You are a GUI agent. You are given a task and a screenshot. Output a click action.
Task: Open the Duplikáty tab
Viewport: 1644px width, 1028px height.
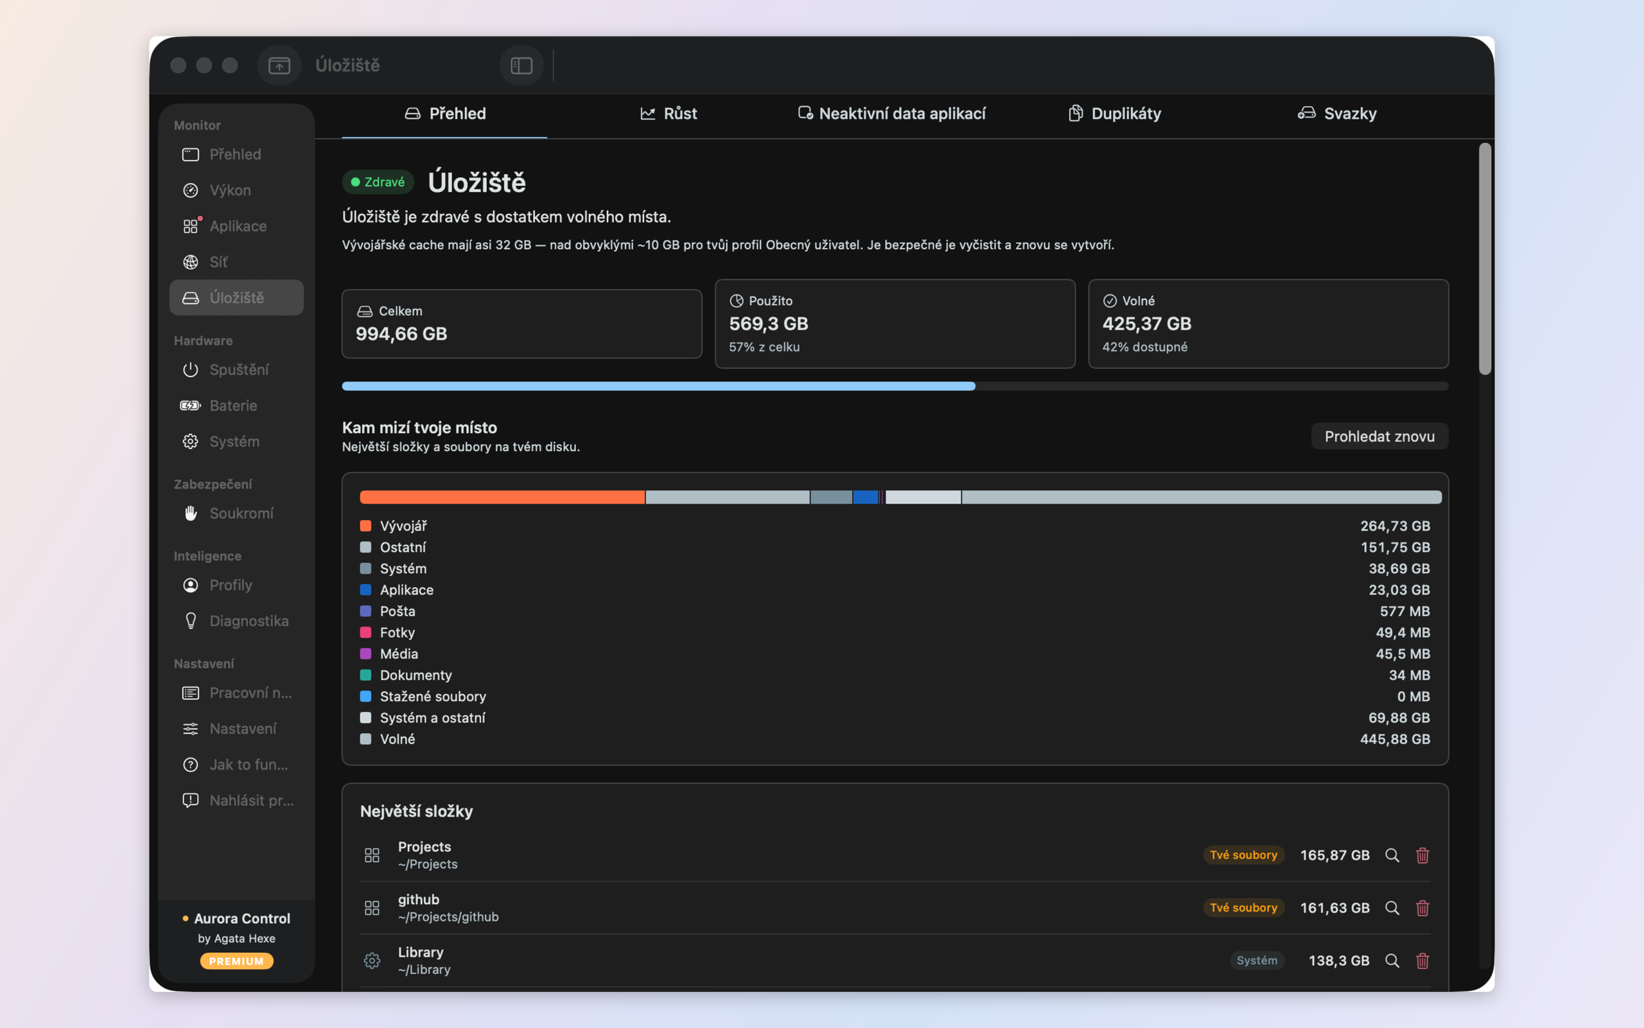[1115, 114]
